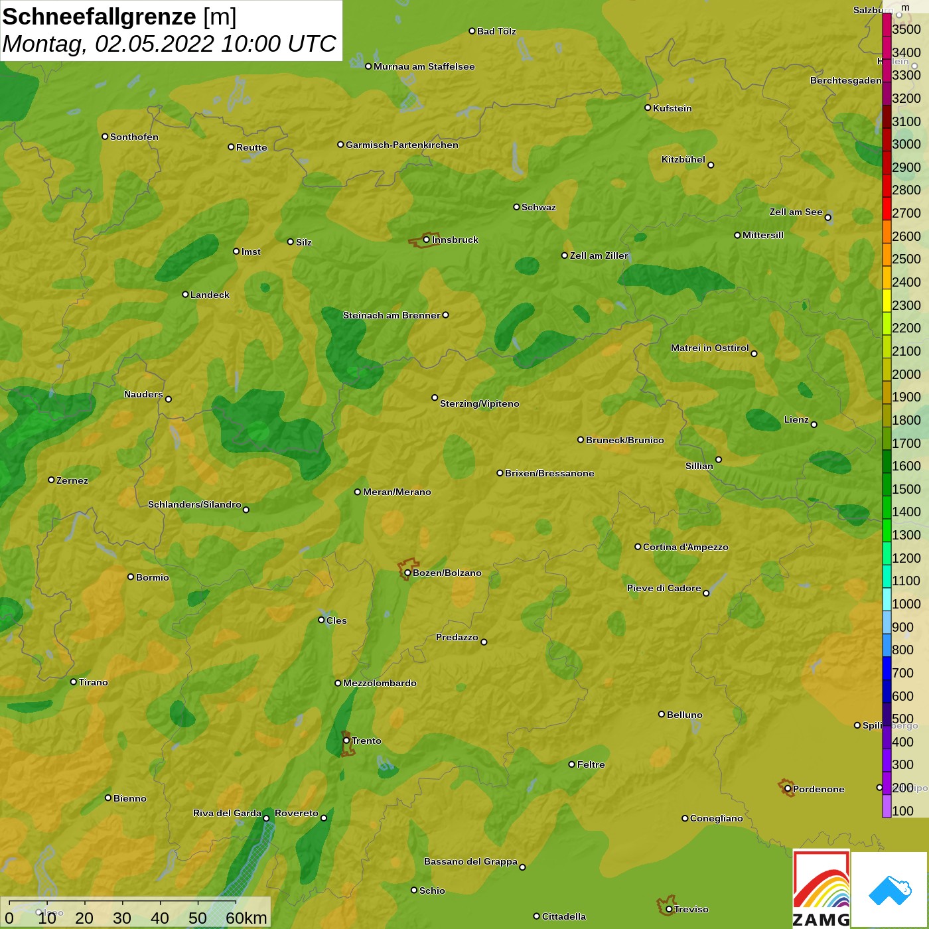The height and width of the screenshot is (929, 929).
Task: Click the Bruneck/Brunico label
Action: coord(625,440)
